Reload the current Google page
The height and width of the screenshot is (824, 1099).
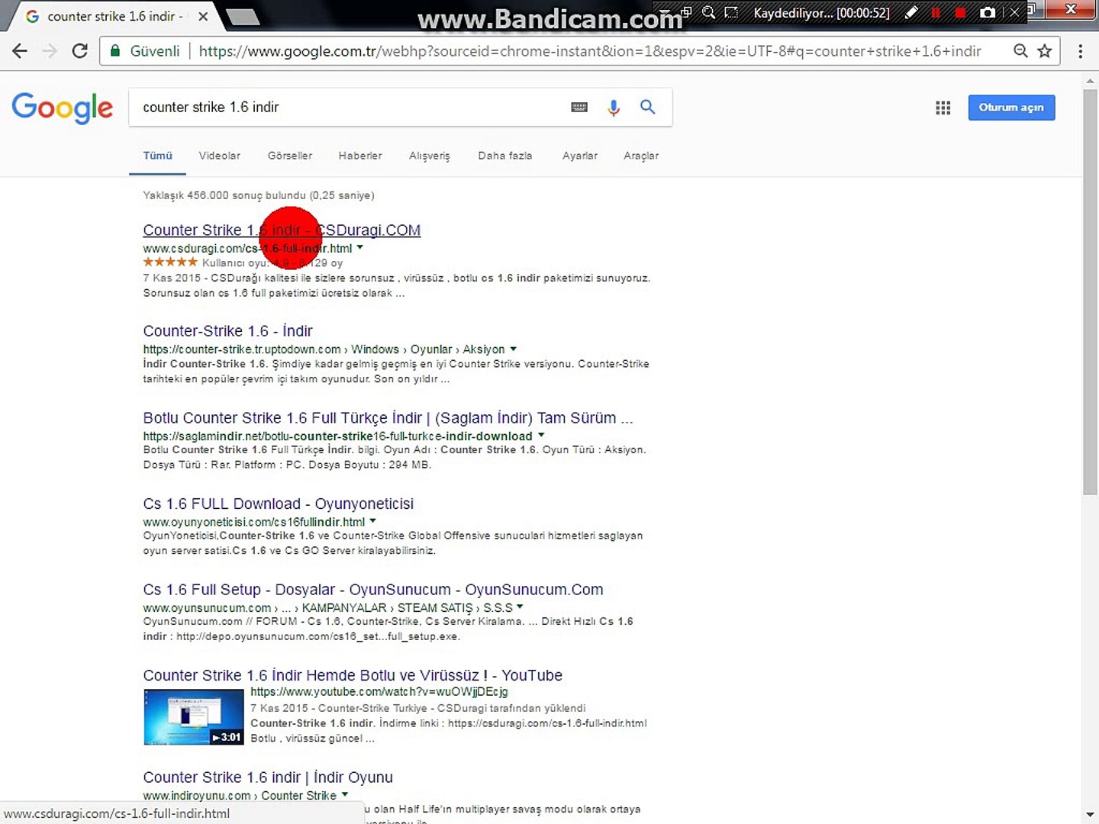point(79,51)
